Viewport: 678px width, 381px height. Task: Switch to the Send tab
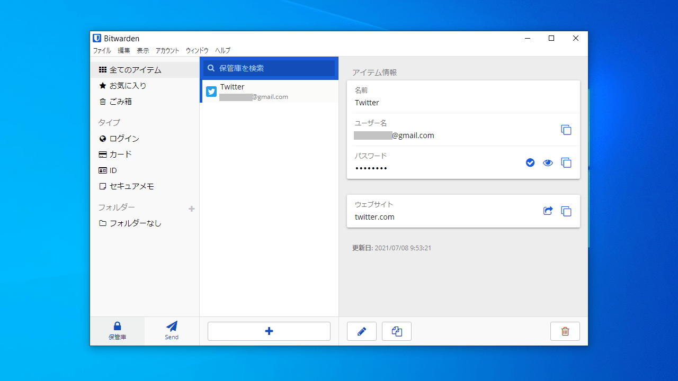tap(172, 331)
